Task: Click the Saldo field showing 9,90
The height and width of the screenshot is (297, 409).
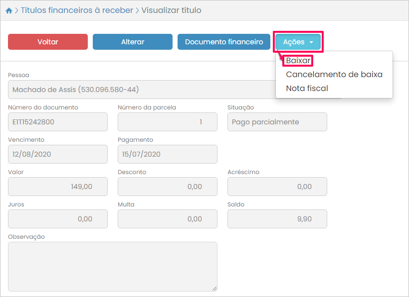Action: pyautogui.click(x=277, y=219)
